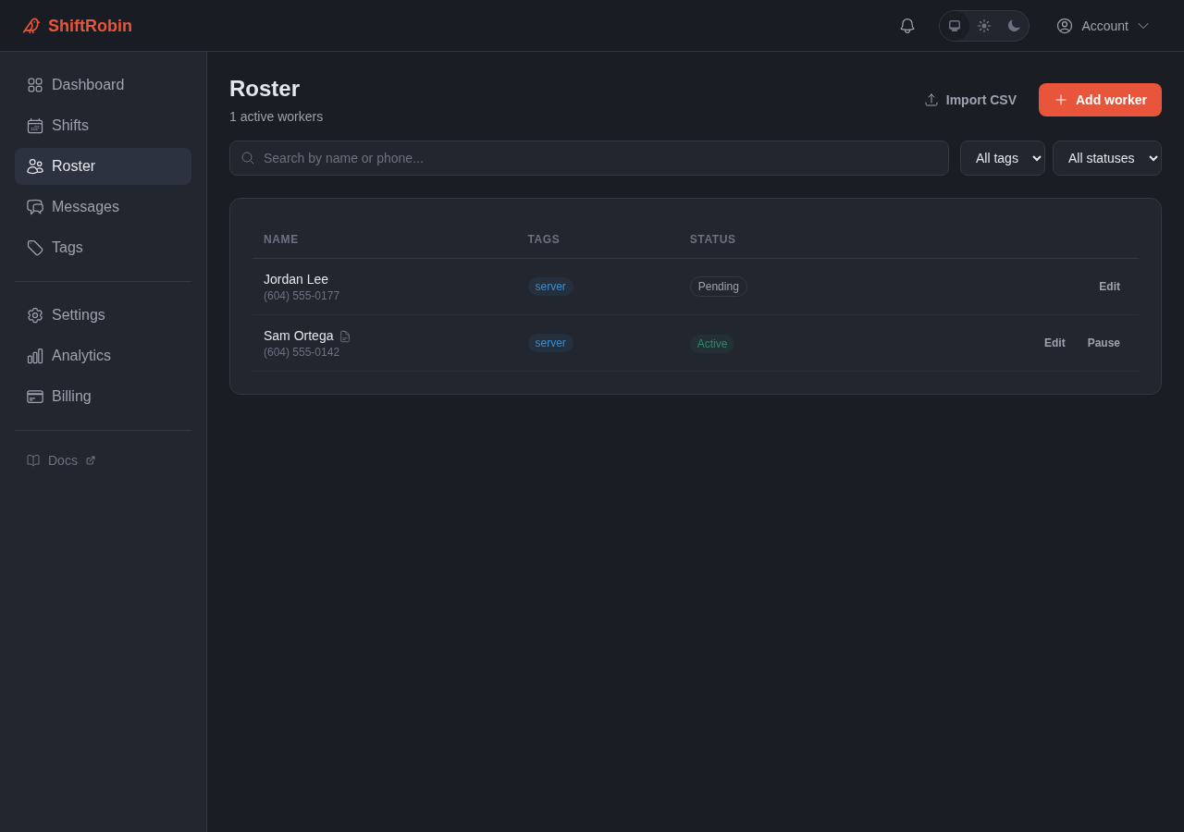
Task: Open the Dashboard page
Action: click(103, 85)
